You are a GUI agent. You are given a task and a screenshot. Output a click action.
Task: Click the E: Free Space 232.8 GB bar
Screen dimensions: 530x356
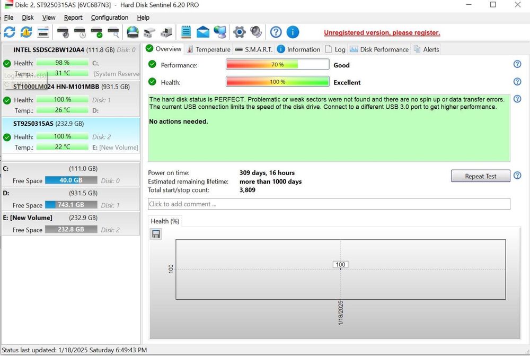tap(71, 229)
